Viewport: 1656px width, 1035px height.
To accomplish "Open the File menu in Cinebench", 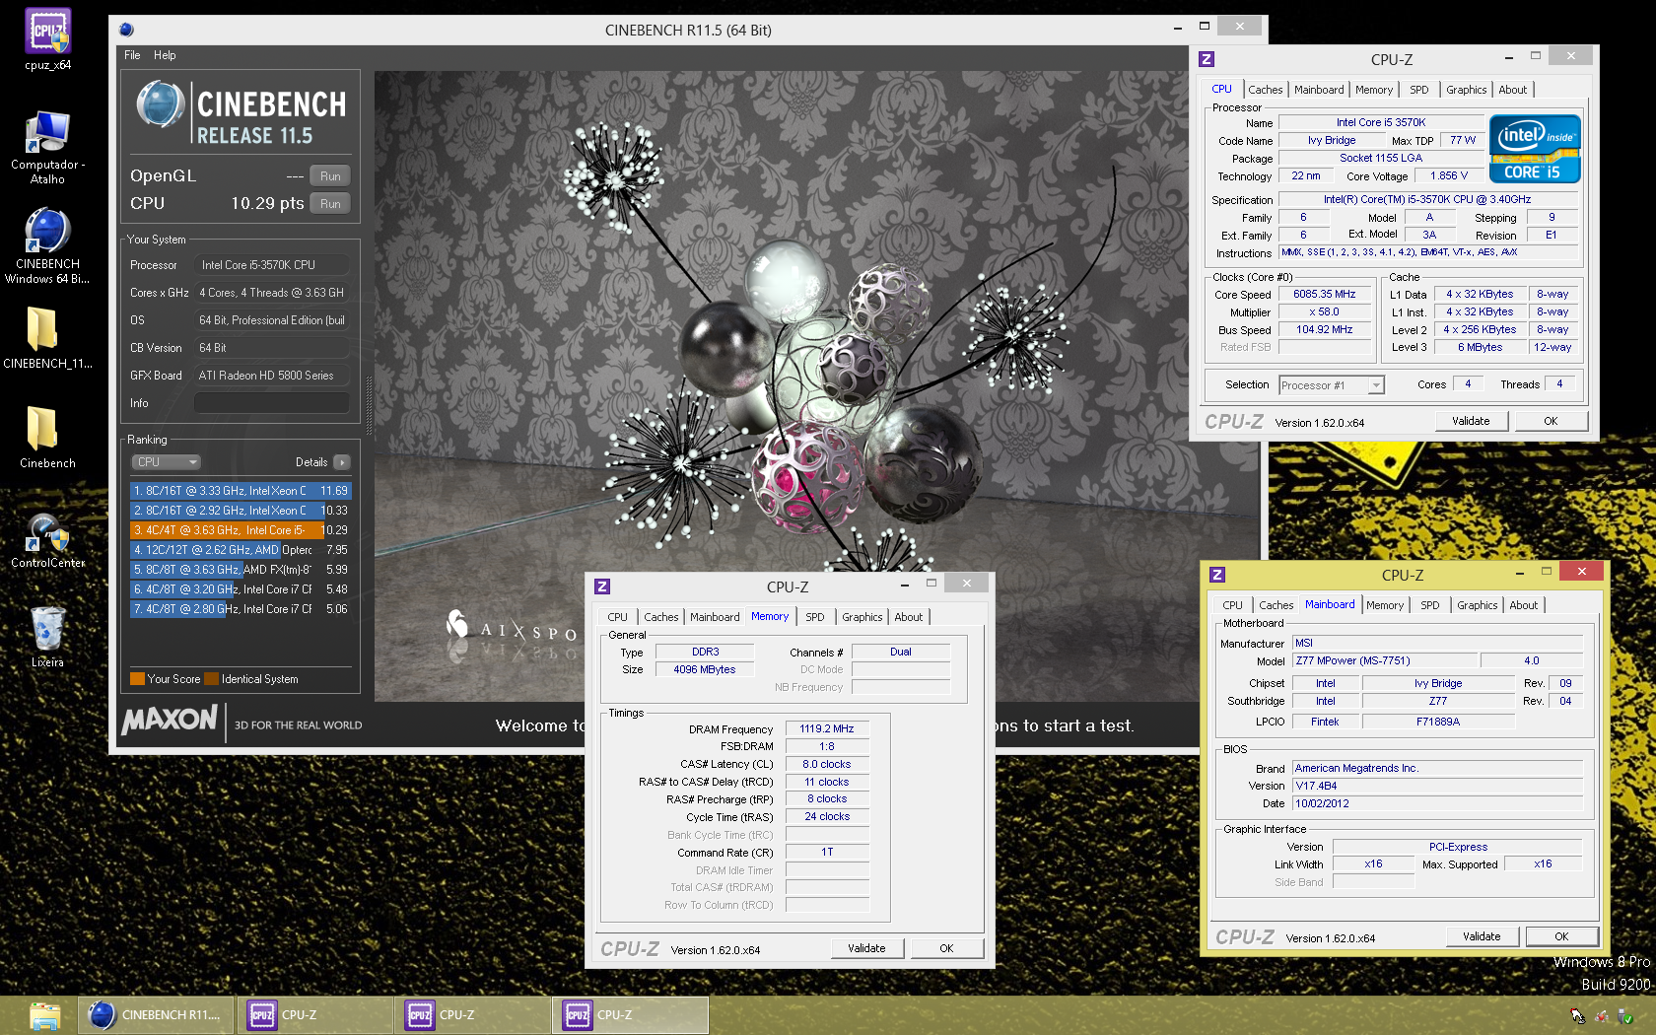I will (x=132, y=55).
